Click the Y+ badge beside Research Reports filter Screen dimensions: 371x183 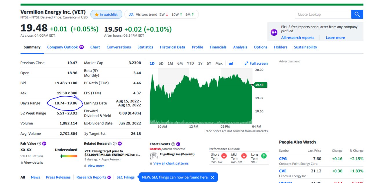coord(109,177)
